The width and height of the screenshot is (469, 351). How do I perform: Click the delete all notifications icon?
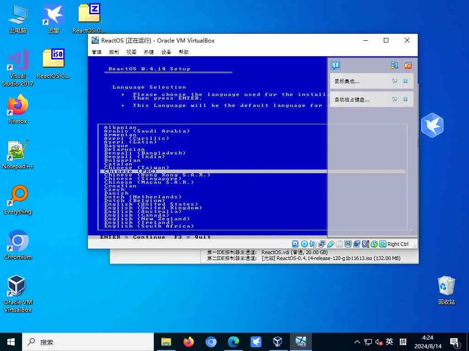(408, 65)
